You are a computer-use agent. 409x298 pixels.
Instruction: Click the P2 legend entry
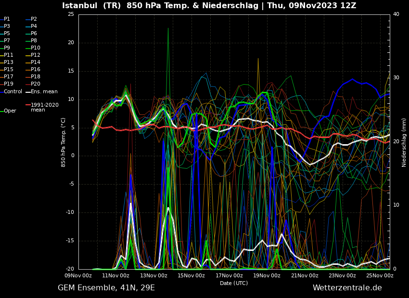[x=31, y=19]
